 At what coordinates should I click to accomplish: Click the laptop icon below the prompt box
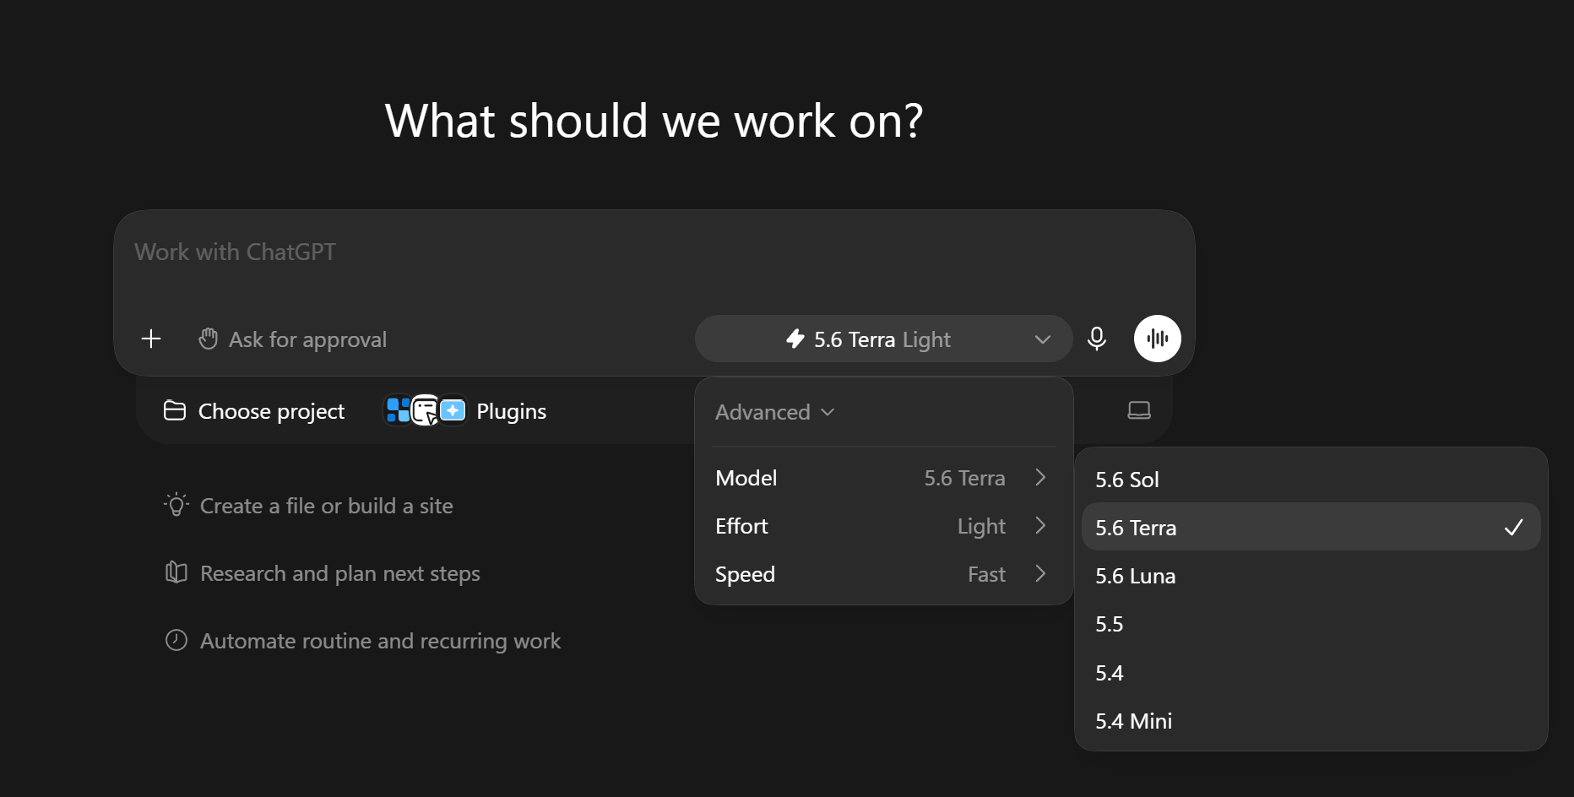coord(1139,410)
